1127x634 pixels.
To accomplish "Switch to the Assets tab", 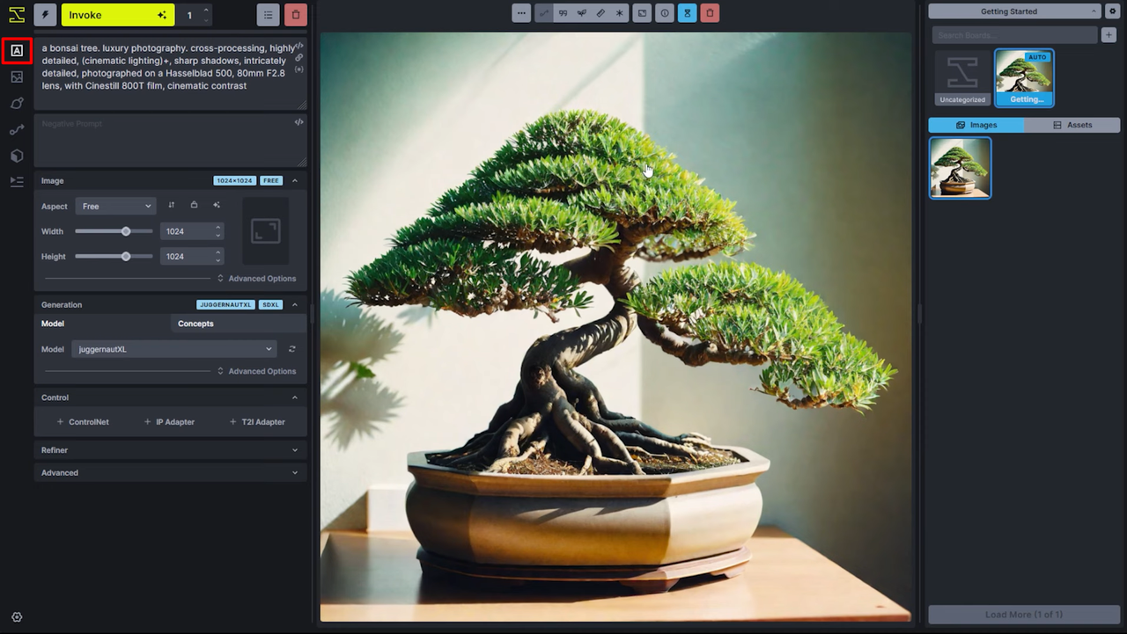I will click(1074, 124).
